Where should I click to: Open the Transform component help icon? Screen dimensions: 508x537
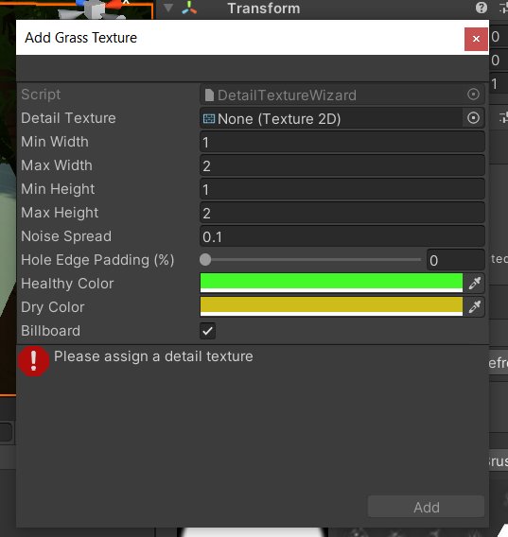point(482,8)
